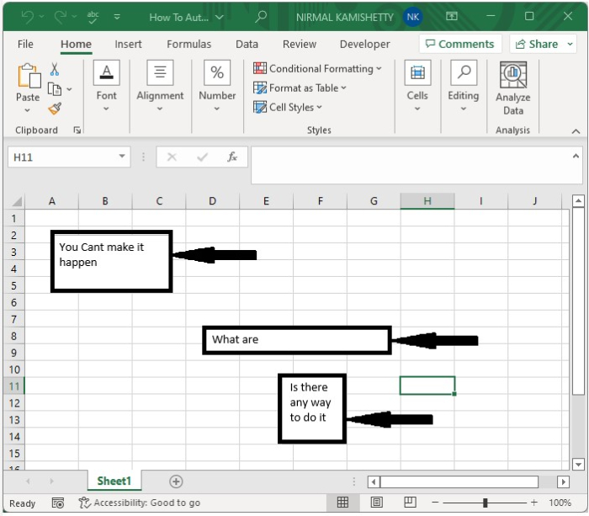The height and width of the screenshot is (516, 589).
Task: Click horizontal scrollbar left arrow
Action: [374, 481]
